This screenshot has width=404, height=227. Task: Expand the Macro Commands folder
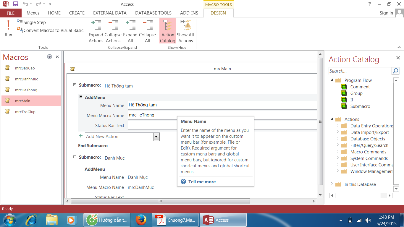tap(337, 152)
